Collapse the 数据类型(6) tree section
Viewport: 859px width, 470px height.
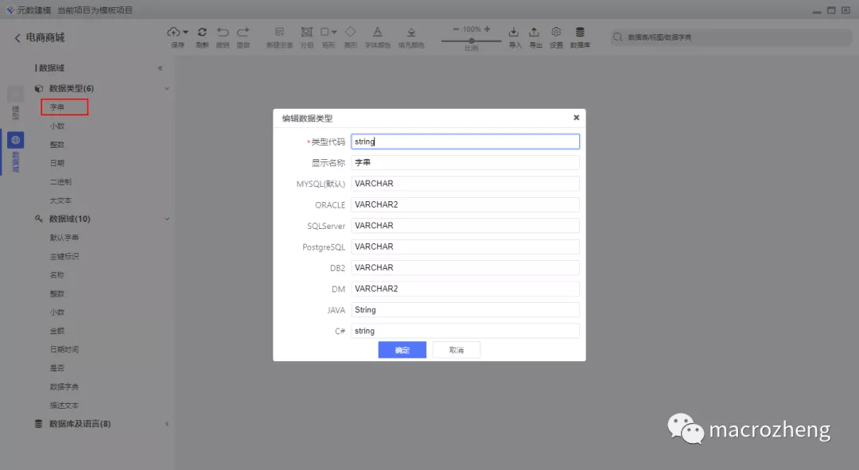[x=167, y=88]
